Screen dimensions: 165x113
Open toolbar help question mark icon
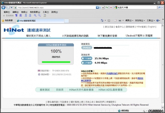(x=45, y=15)
